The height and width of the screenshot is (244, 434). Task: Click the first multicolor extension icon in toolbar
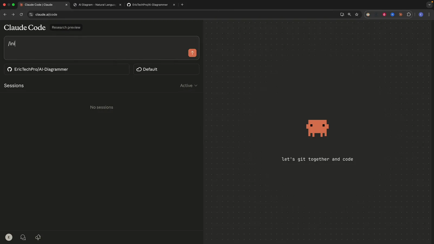tap(368, 14)
